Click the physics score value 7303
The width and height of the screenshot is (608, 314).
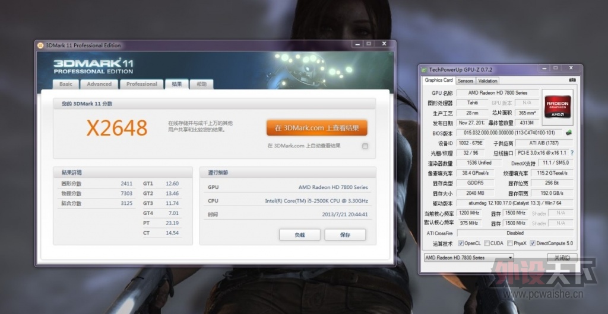(x=126, y=193)
